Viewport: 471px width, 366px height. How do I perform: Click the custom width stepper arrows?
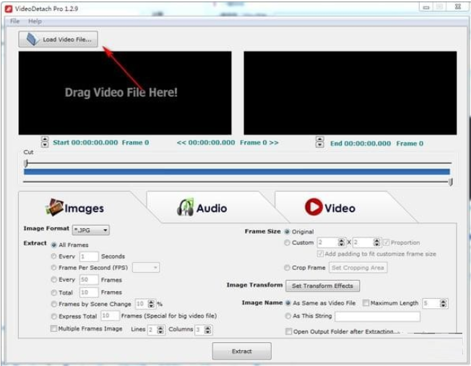coord(341,243)
